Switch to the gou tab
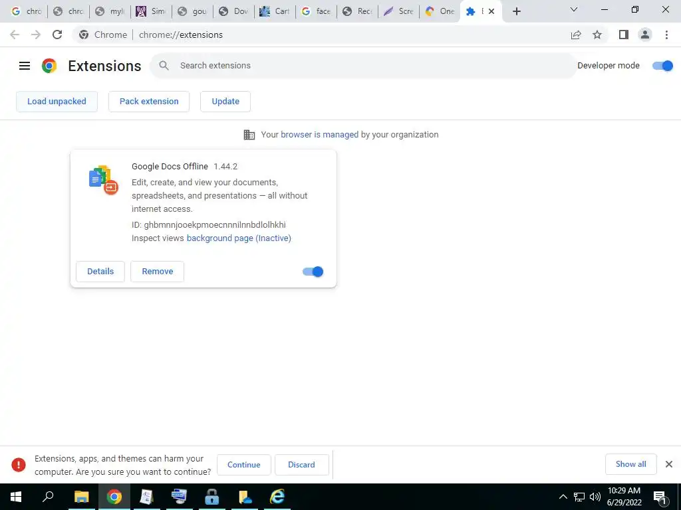 click(x=192, y=11)
